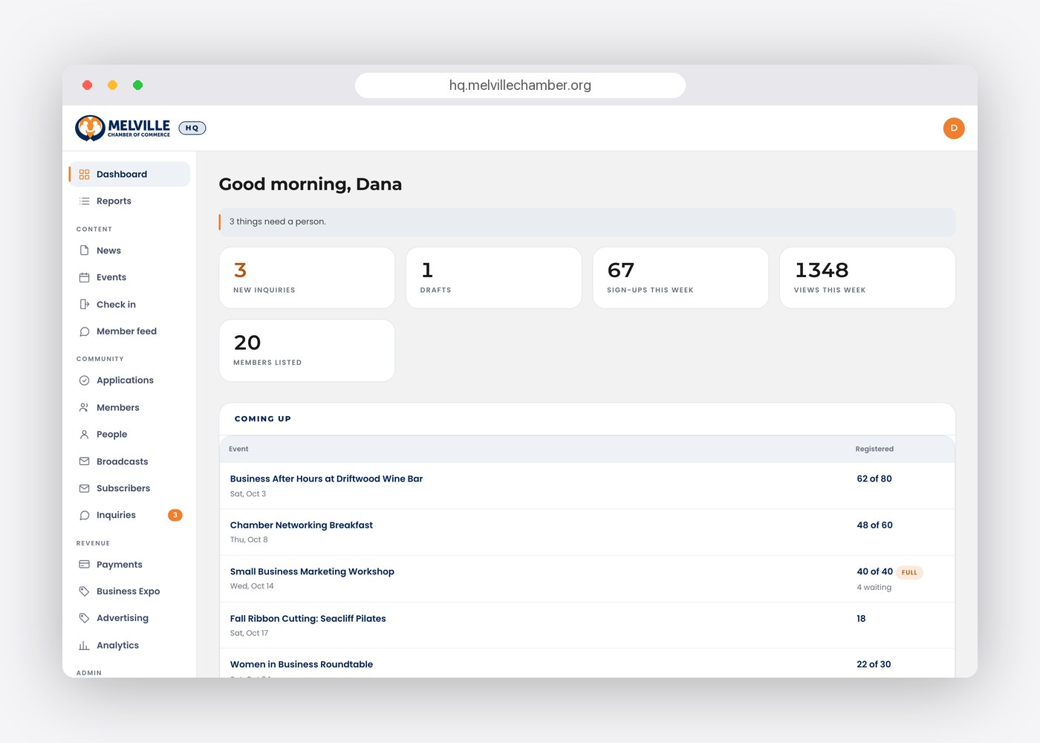This screenshot has height=743, width=1040.
Task: Click the Check in door icon
Action: (84, 305)
